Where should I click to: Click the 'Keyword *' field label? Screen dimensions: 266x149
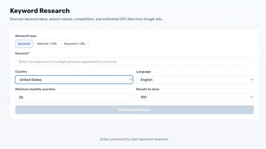coord(23,53)
